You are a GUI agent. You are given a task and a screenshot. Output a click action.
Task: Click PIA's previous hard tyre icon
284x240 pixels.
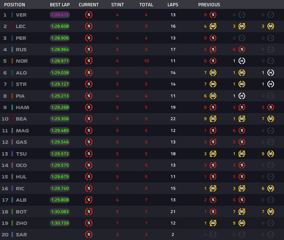point(242,96)
